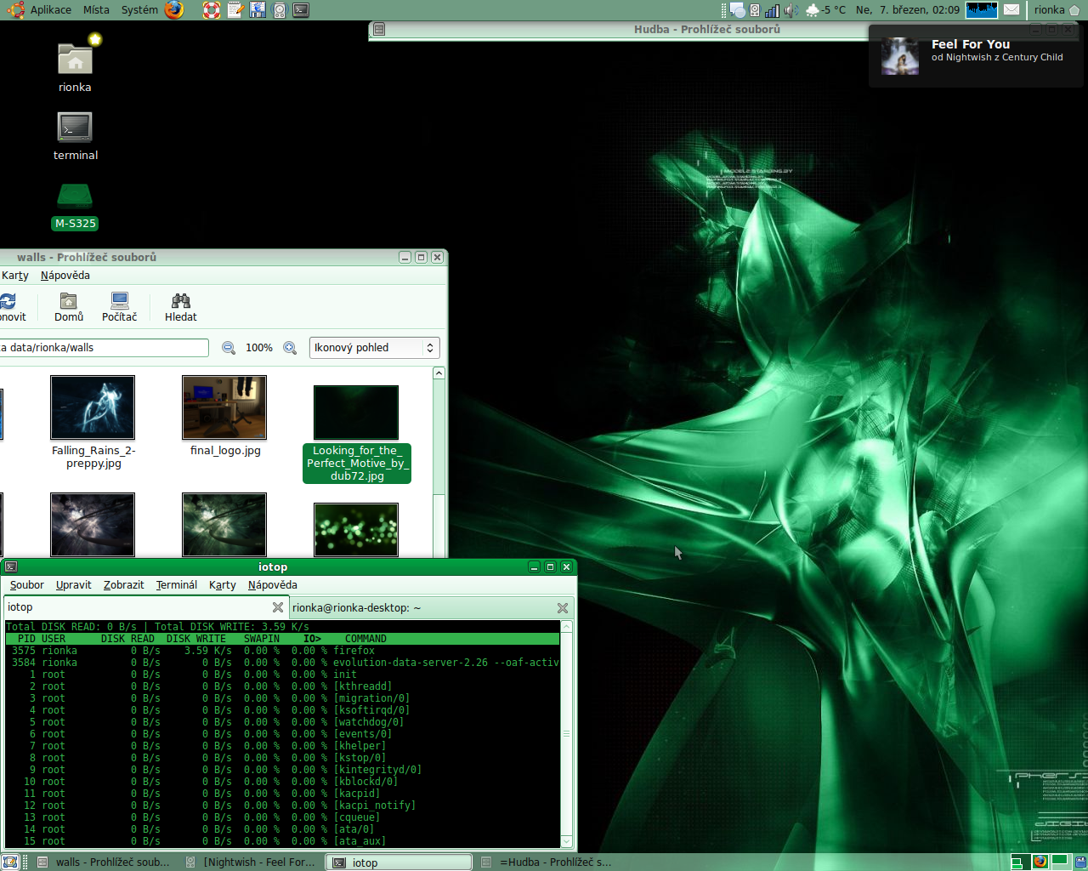
Task: Click the evolution-data-server row in iotop
Action: [282, 663]
